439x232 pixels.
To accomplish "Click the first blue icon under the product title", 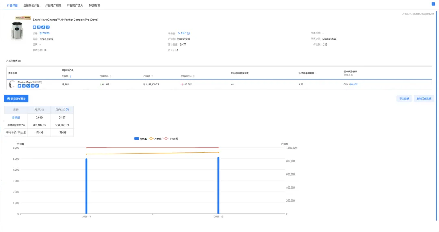I will click(x=35, y=27).
